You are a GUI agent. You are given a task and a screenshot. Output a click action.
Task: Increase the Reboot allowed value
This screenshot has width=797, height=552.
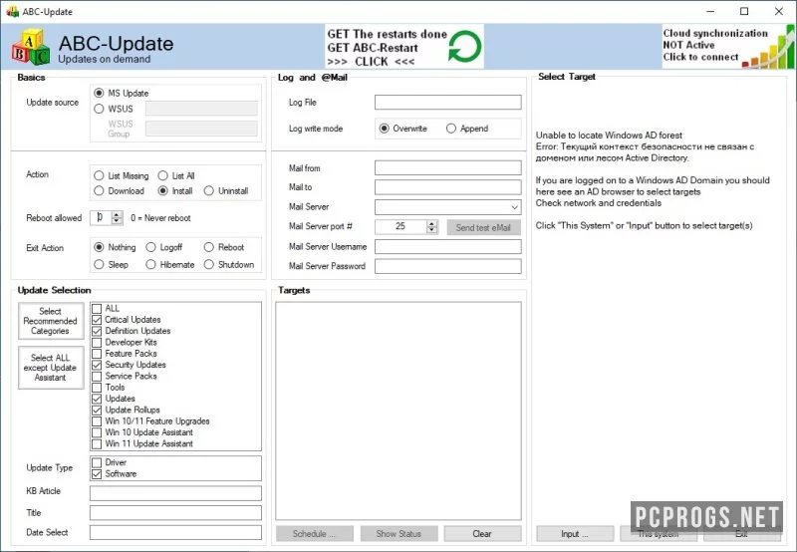click(x=117, y=214)
